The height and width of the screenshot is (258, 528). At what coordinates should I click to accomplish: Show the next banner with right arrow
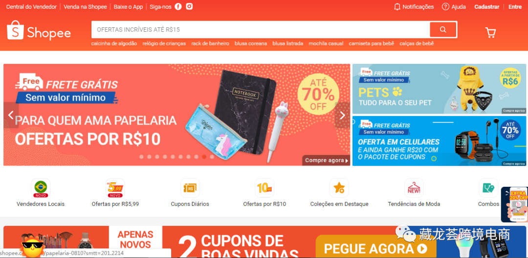[342, 115]
